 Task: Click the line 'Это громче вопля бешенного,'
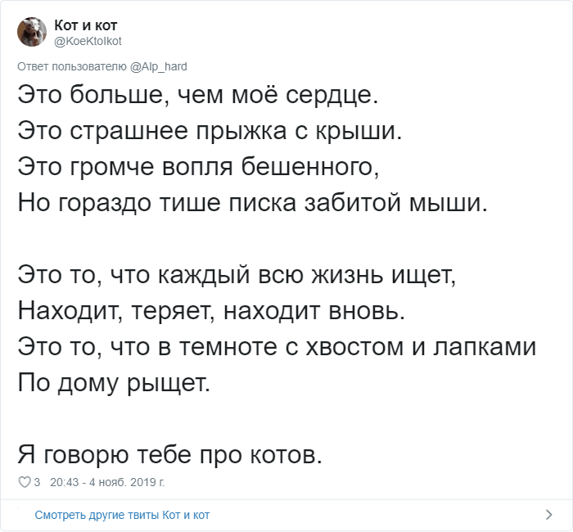tap(198, 167)
